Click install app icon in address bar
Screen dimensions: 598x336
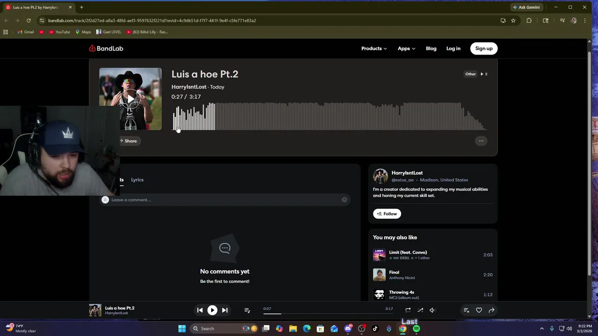503,21
